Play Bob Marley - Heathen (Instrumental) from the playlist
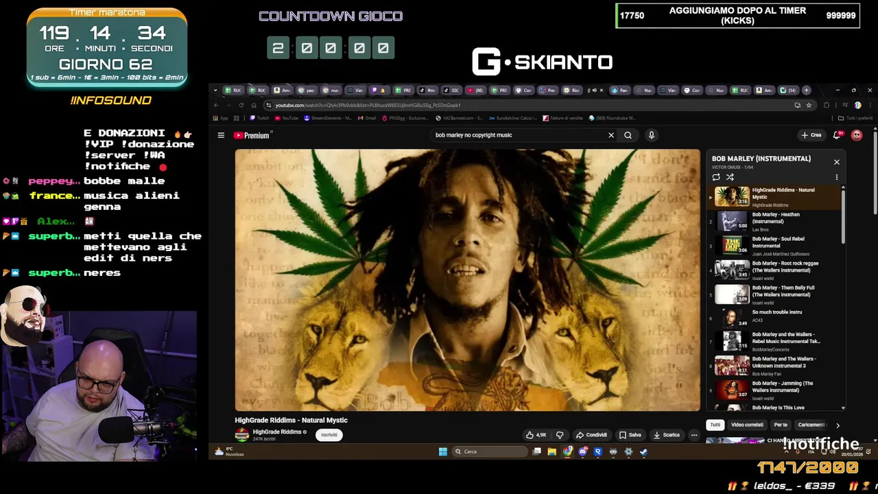This screenshot has height=494, width=878. 774,221
